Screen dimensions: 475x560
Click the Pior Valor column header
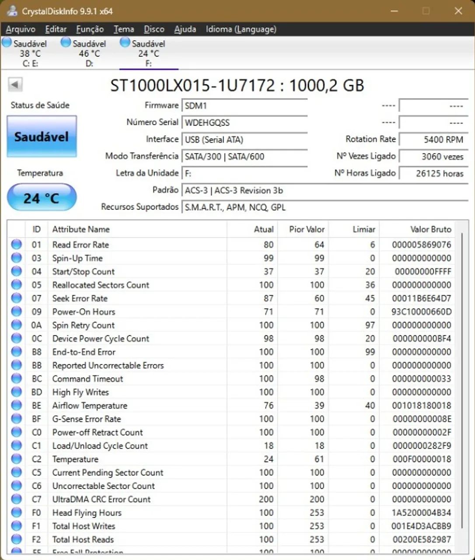click(303, 229)
